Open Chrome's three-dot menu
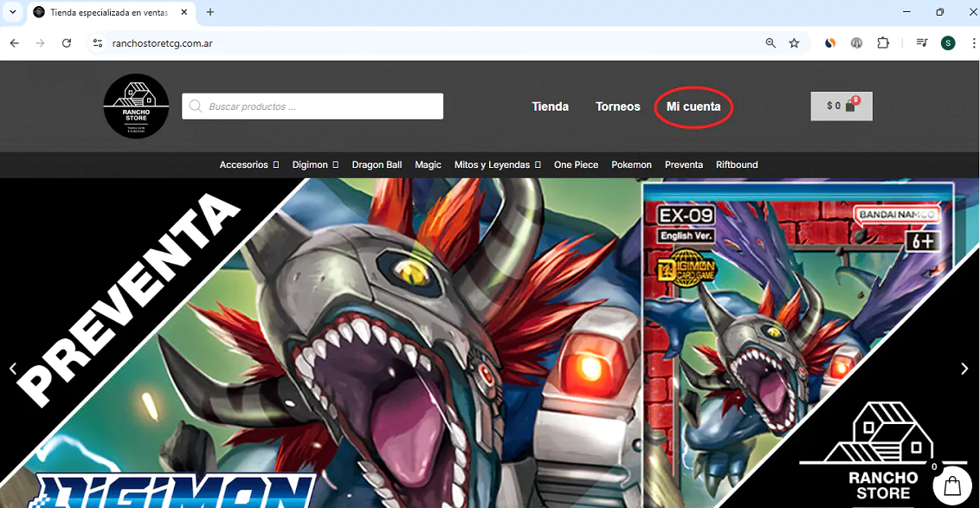Viewport: 980px width, 508px height. 973,43
